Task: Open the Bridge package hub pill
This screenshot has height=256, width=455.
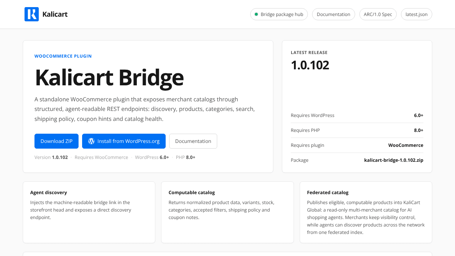Action: coord(279,14)
